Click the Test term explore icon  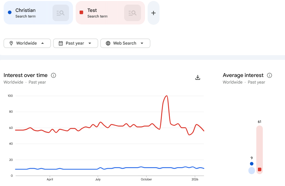click(132, 13)
